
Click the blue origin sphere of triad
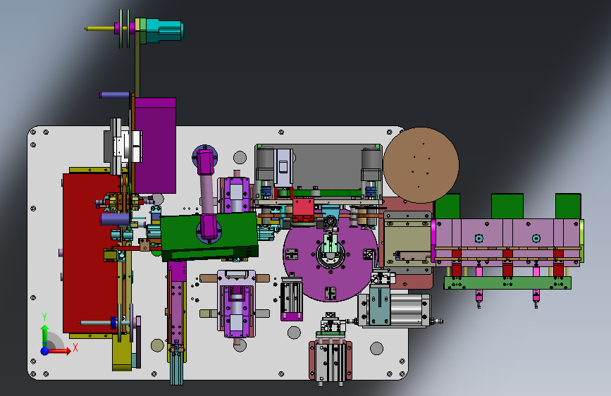tap(45, 351)
